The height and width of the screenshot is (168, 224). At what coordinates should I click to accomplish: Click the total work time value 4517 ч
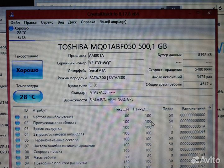coord(198,84)
